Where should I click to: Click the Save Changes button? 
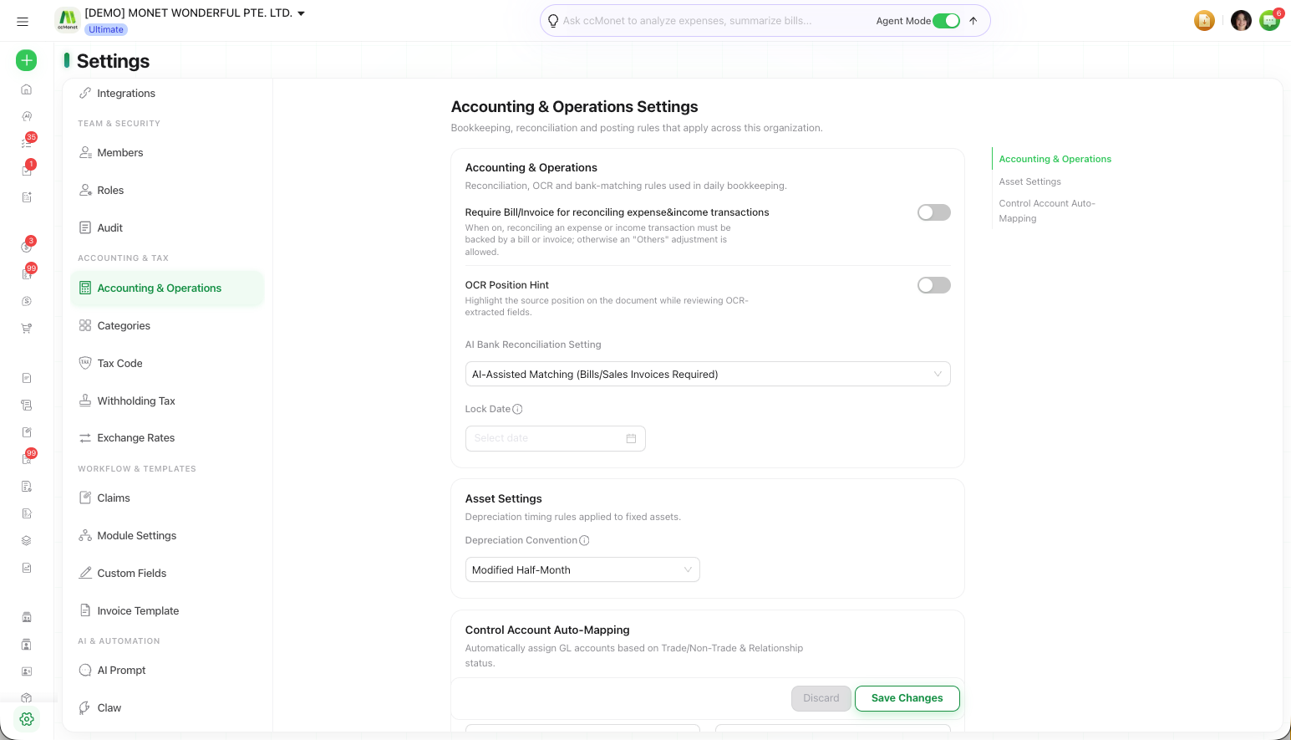[x=907, y=698]
